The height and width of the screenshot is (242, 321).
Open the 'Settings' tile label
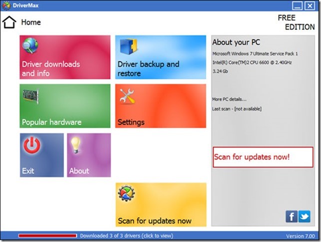click(x=131, y=122)
